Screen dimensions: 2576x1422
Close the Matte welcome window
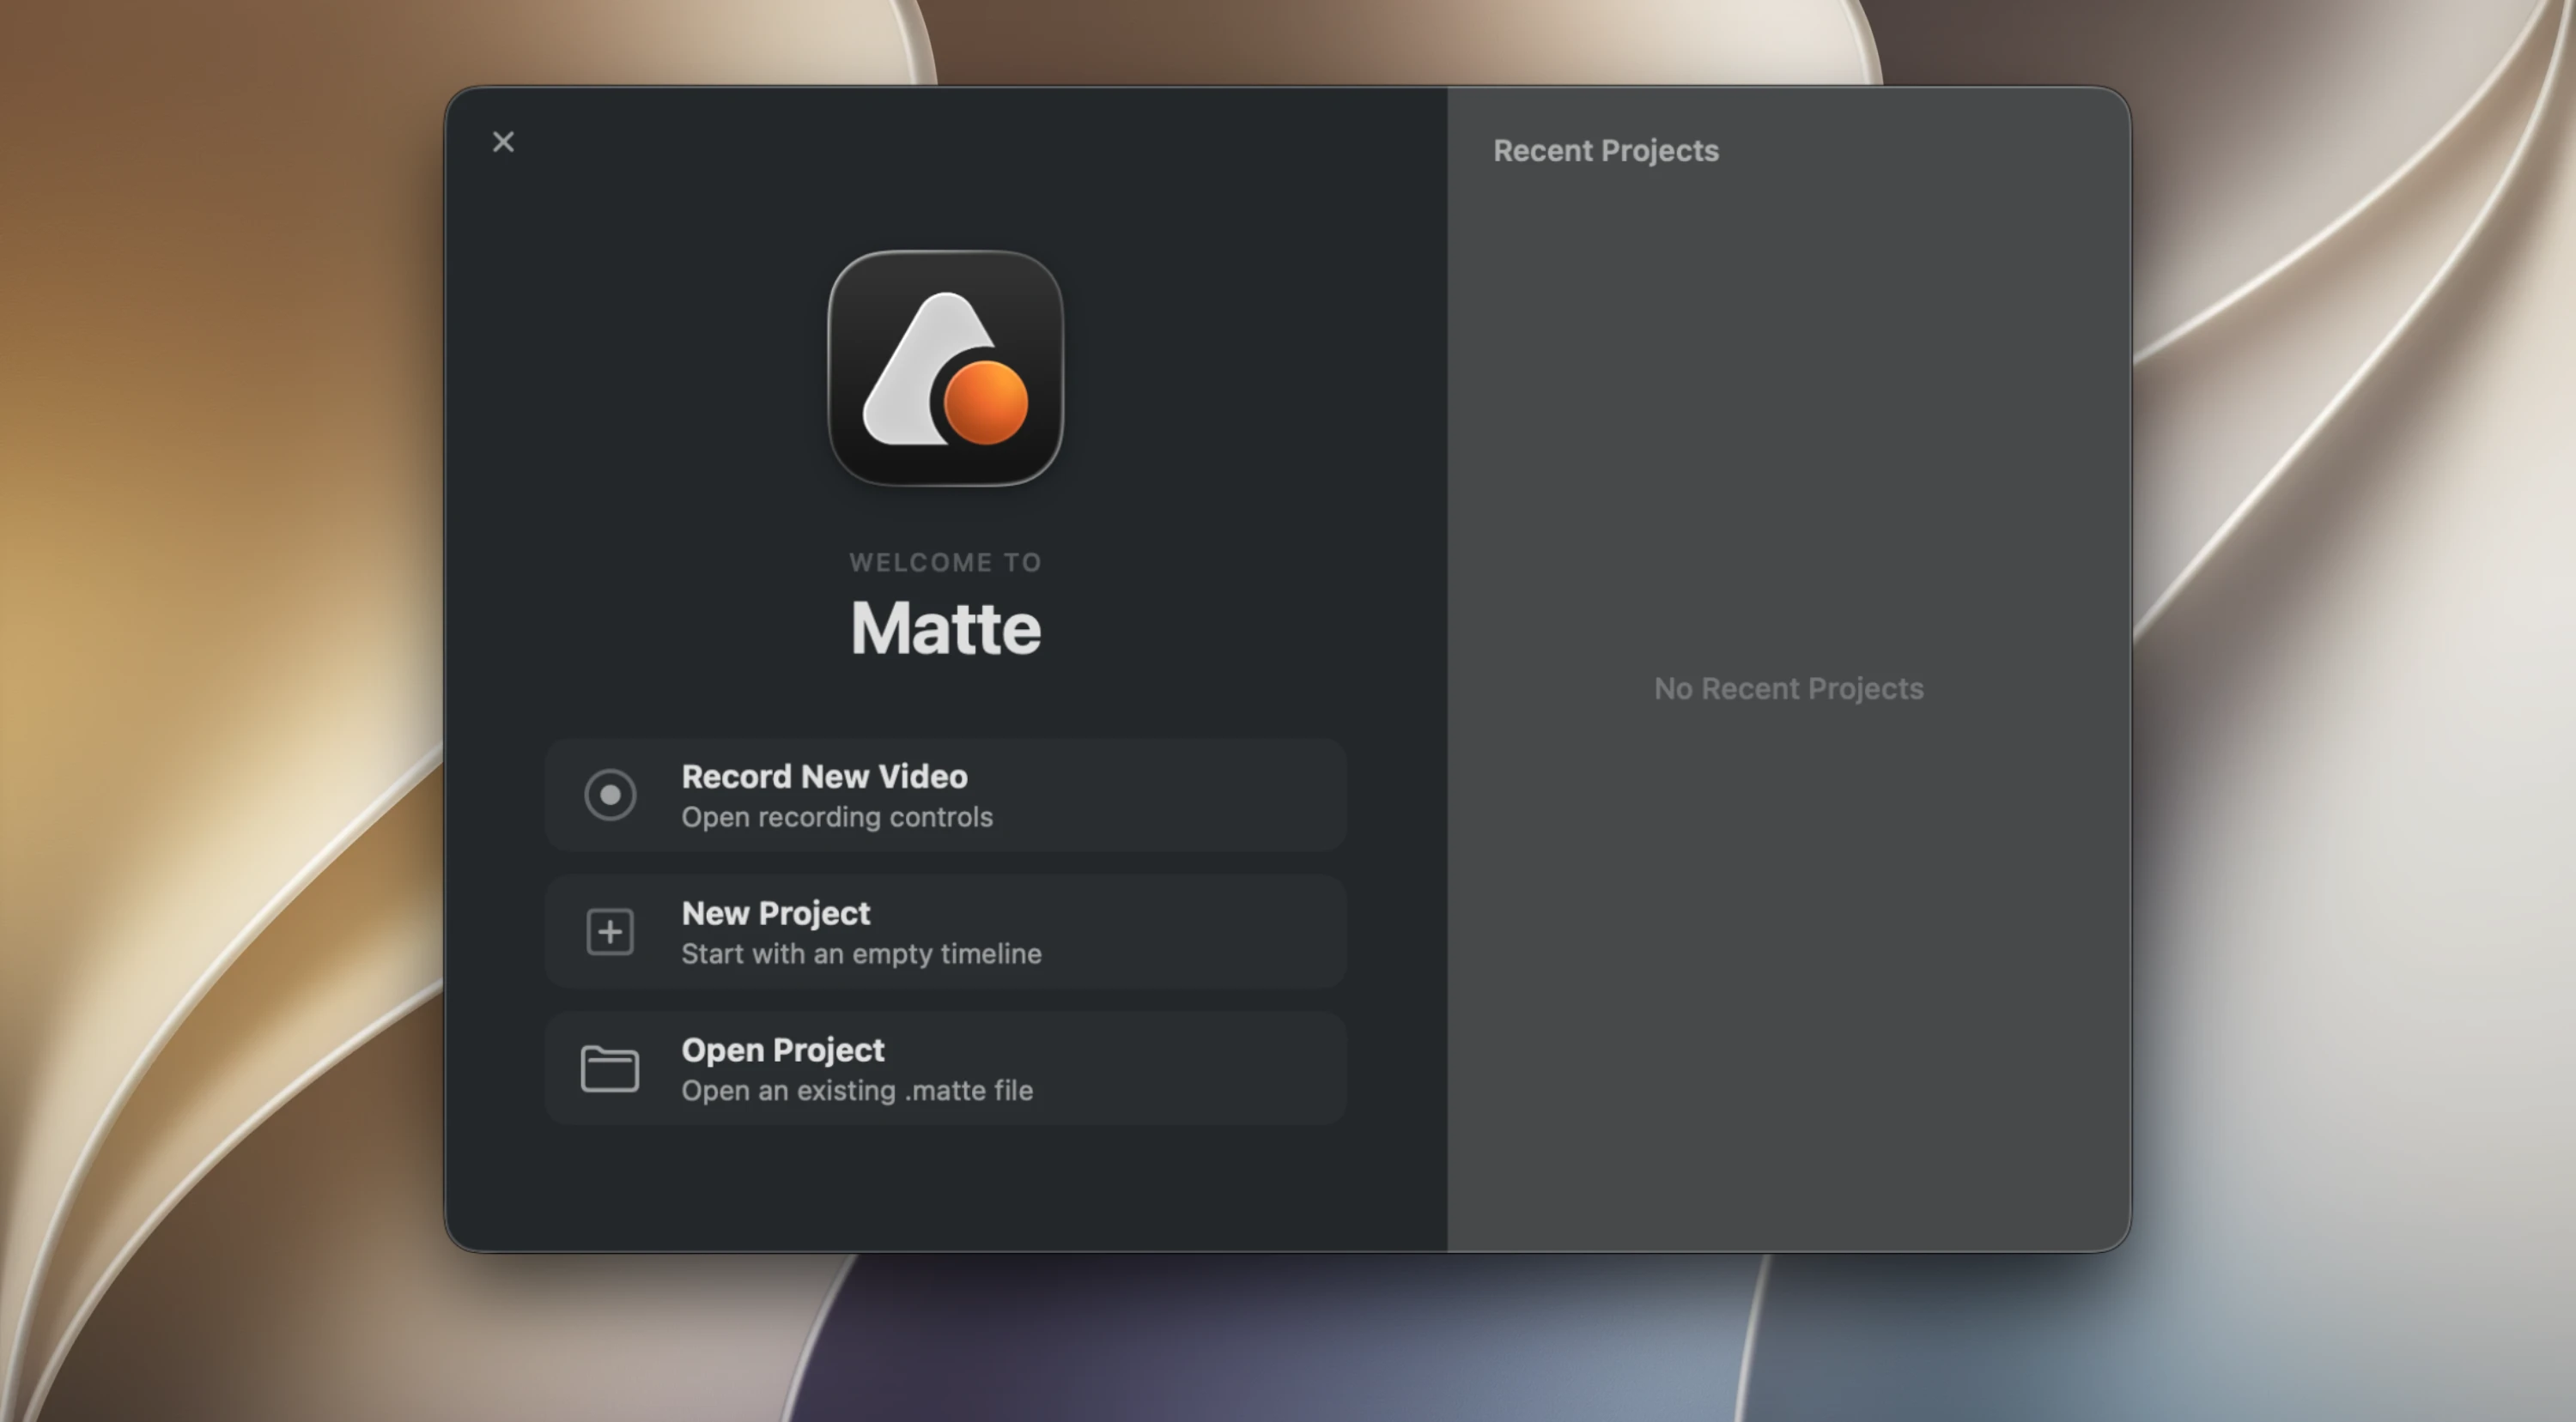[503, 142]
